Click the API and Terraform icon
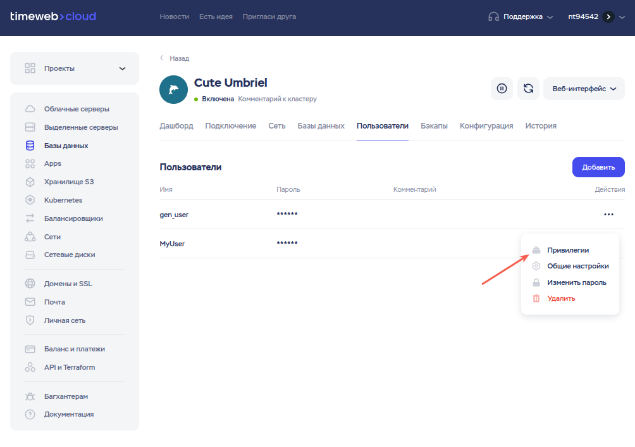This screenshot has width=635, height=447. [30, 367]
